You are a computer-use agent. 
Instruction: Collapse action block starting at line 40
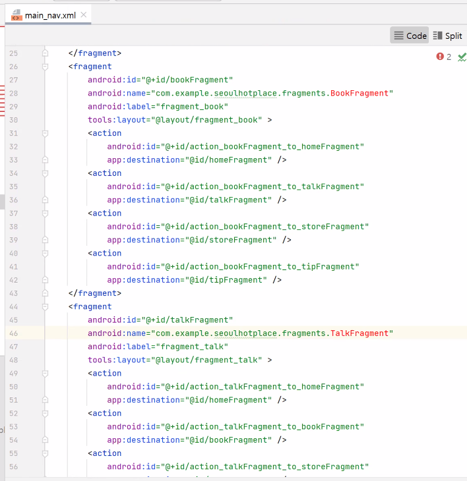[45, 254]
